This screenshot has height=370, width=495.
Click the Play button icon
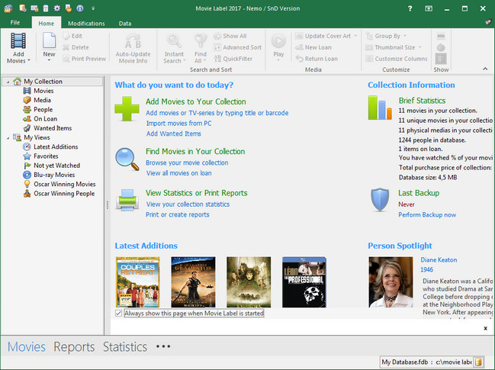(x=278, y=41)
